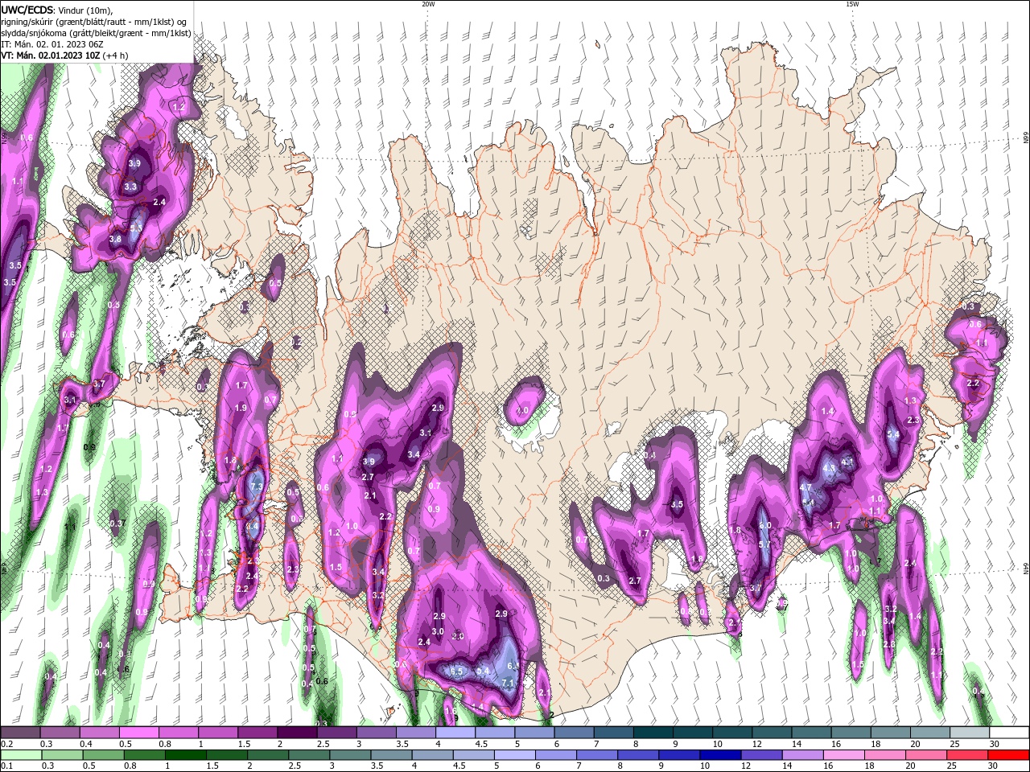The image size is (1030, 772).
Task: Click the 'slydda/snjókoma' legend description line
Action: coord(96,33)
